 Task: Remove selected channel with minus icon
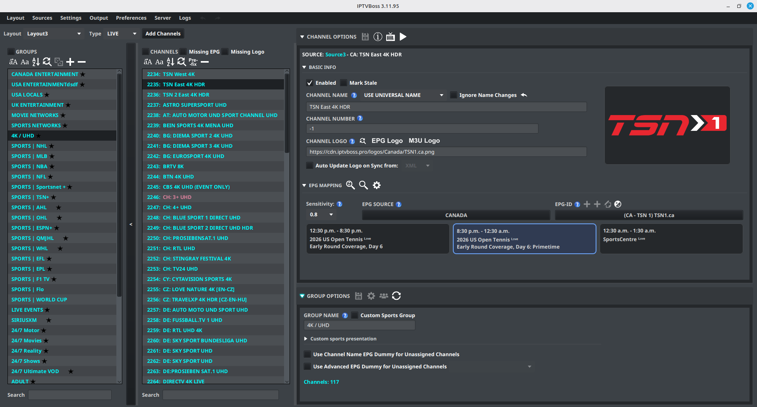click(x=205, y=62)
